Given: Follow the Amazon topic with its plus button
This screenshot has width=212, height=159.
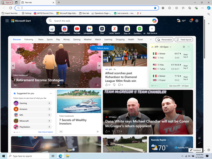Looking at the screenshot, I should pyautogui.click(x=49, y=109).
